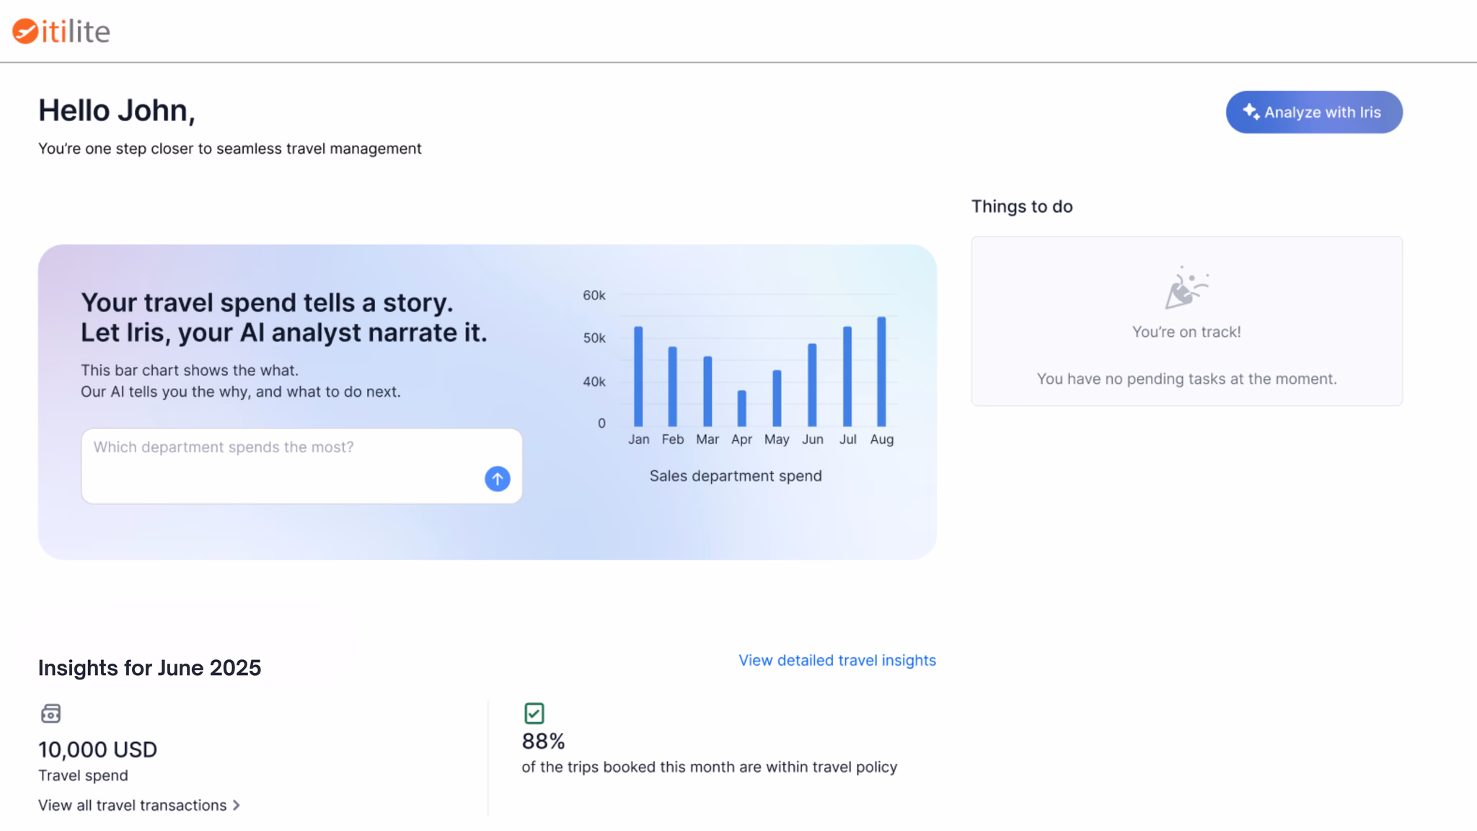The height and width of the screenshot is (831, 1477).
Task: Click the August bar in the chart
Action: (x=881, y=371)
